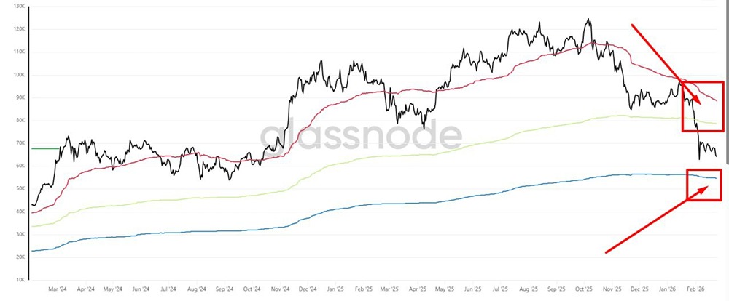Select the Feb '26 date label

697,289
